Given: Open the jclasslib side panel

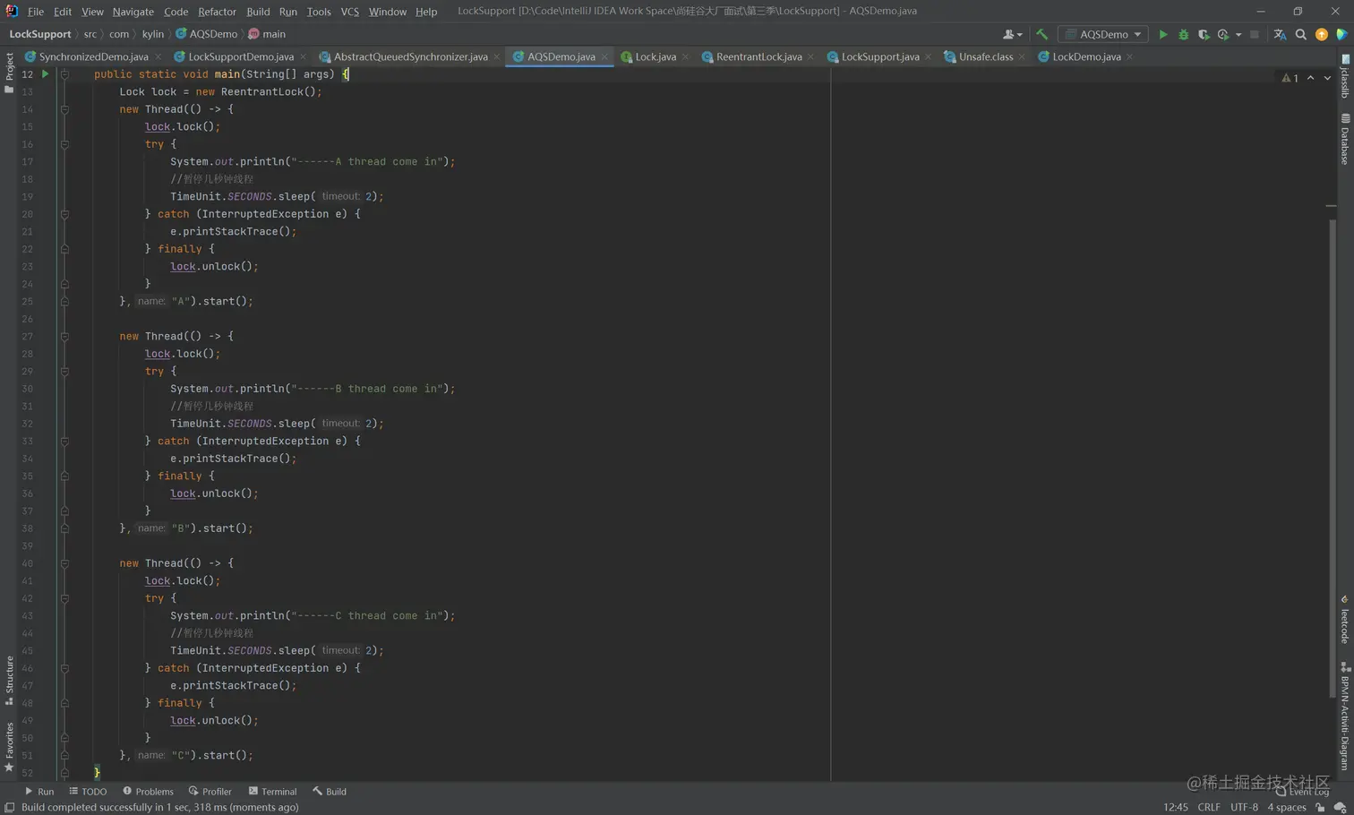Looking at the screenshot, I should pyautogui.click(x=1345, y=76).
